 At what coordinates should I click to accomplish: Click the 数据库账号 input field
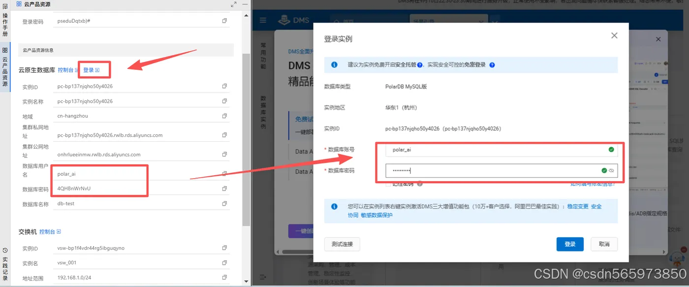[x=501, y=150]
